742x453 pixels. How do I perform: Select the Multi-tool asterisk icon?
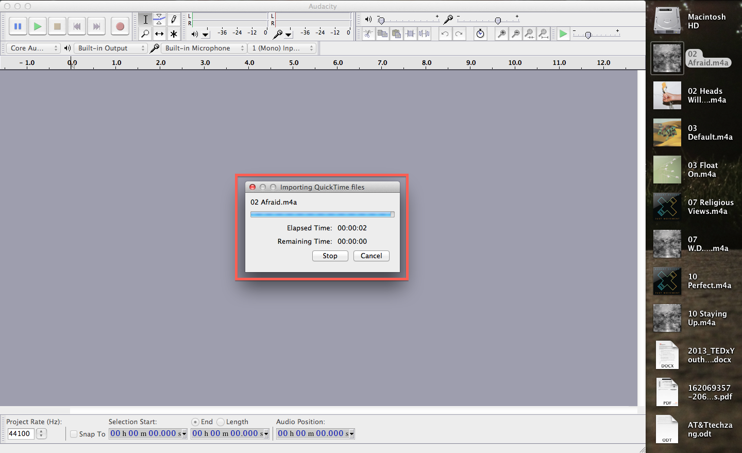pos(174,34)
